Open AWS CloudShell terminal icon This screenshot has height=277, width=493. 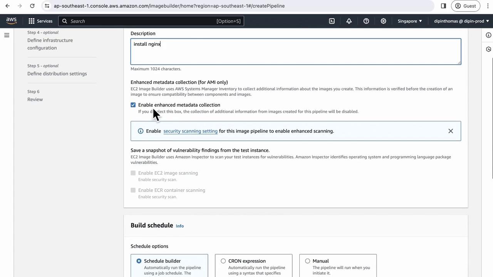332,21
